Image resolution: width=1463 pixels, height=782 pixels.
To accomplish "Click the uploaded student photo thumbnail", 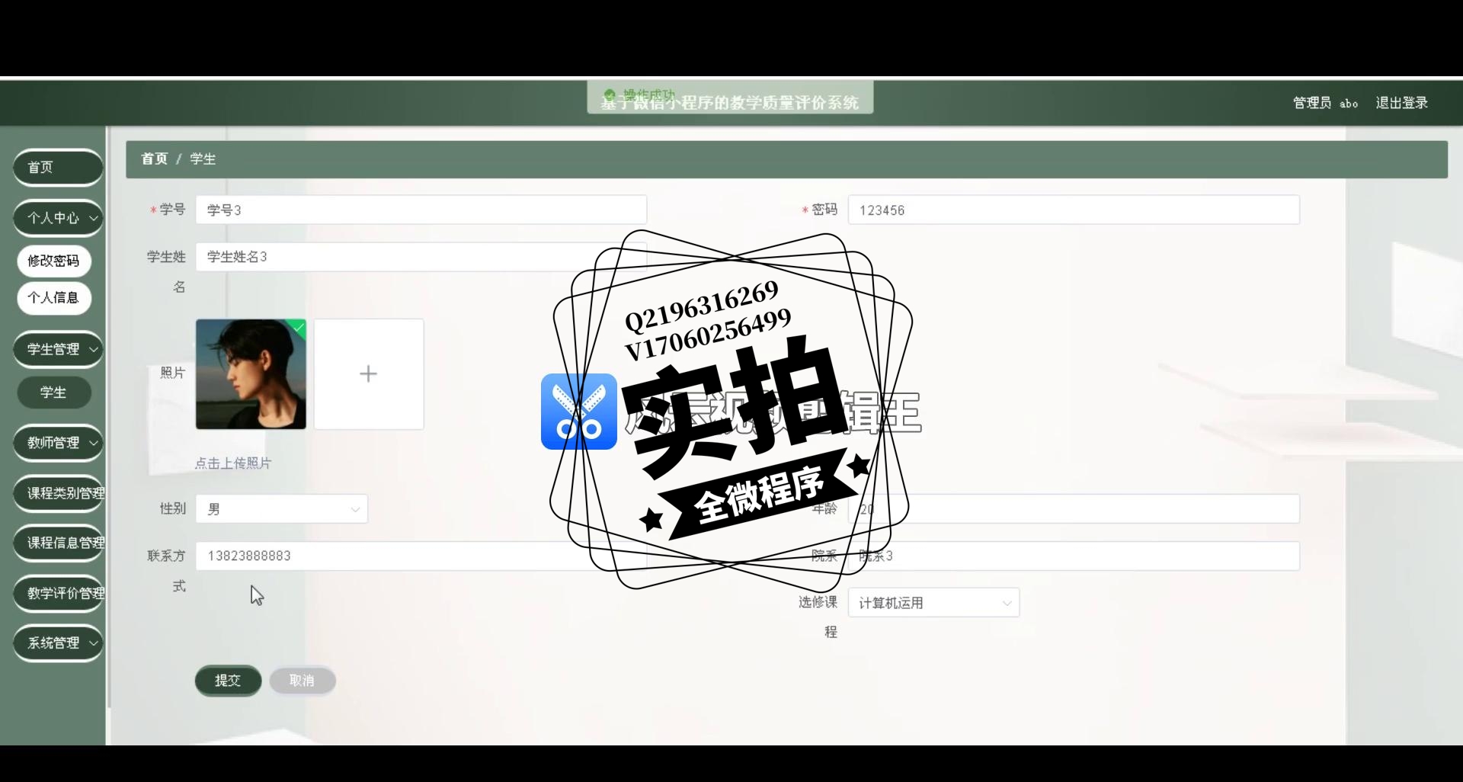I will (x=251, y=374).
